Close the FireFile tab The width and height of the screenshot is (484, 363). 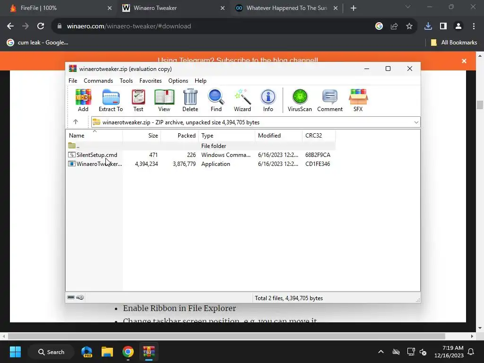pos(110,9)
